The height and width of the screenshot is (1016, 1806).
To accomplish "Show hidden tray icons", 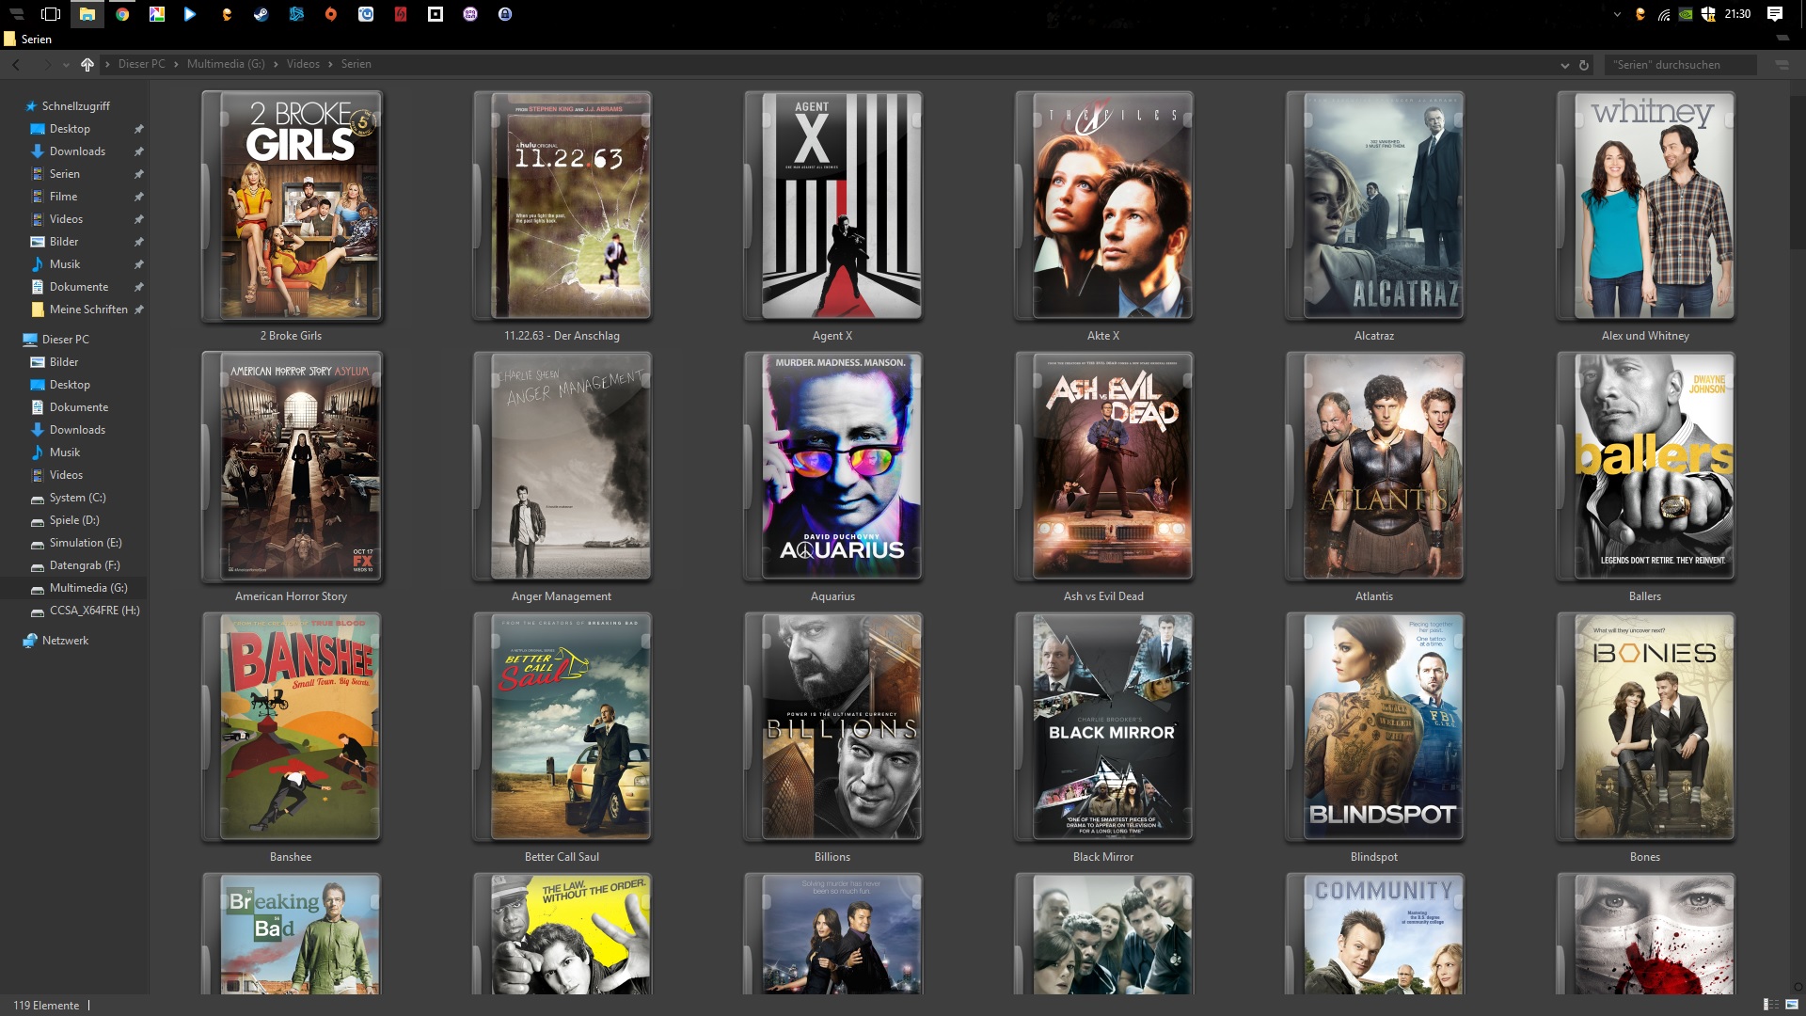I will click(x=1617, y=14).
